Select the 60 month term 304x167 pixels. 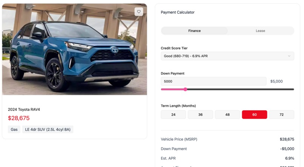coord(254,115)
